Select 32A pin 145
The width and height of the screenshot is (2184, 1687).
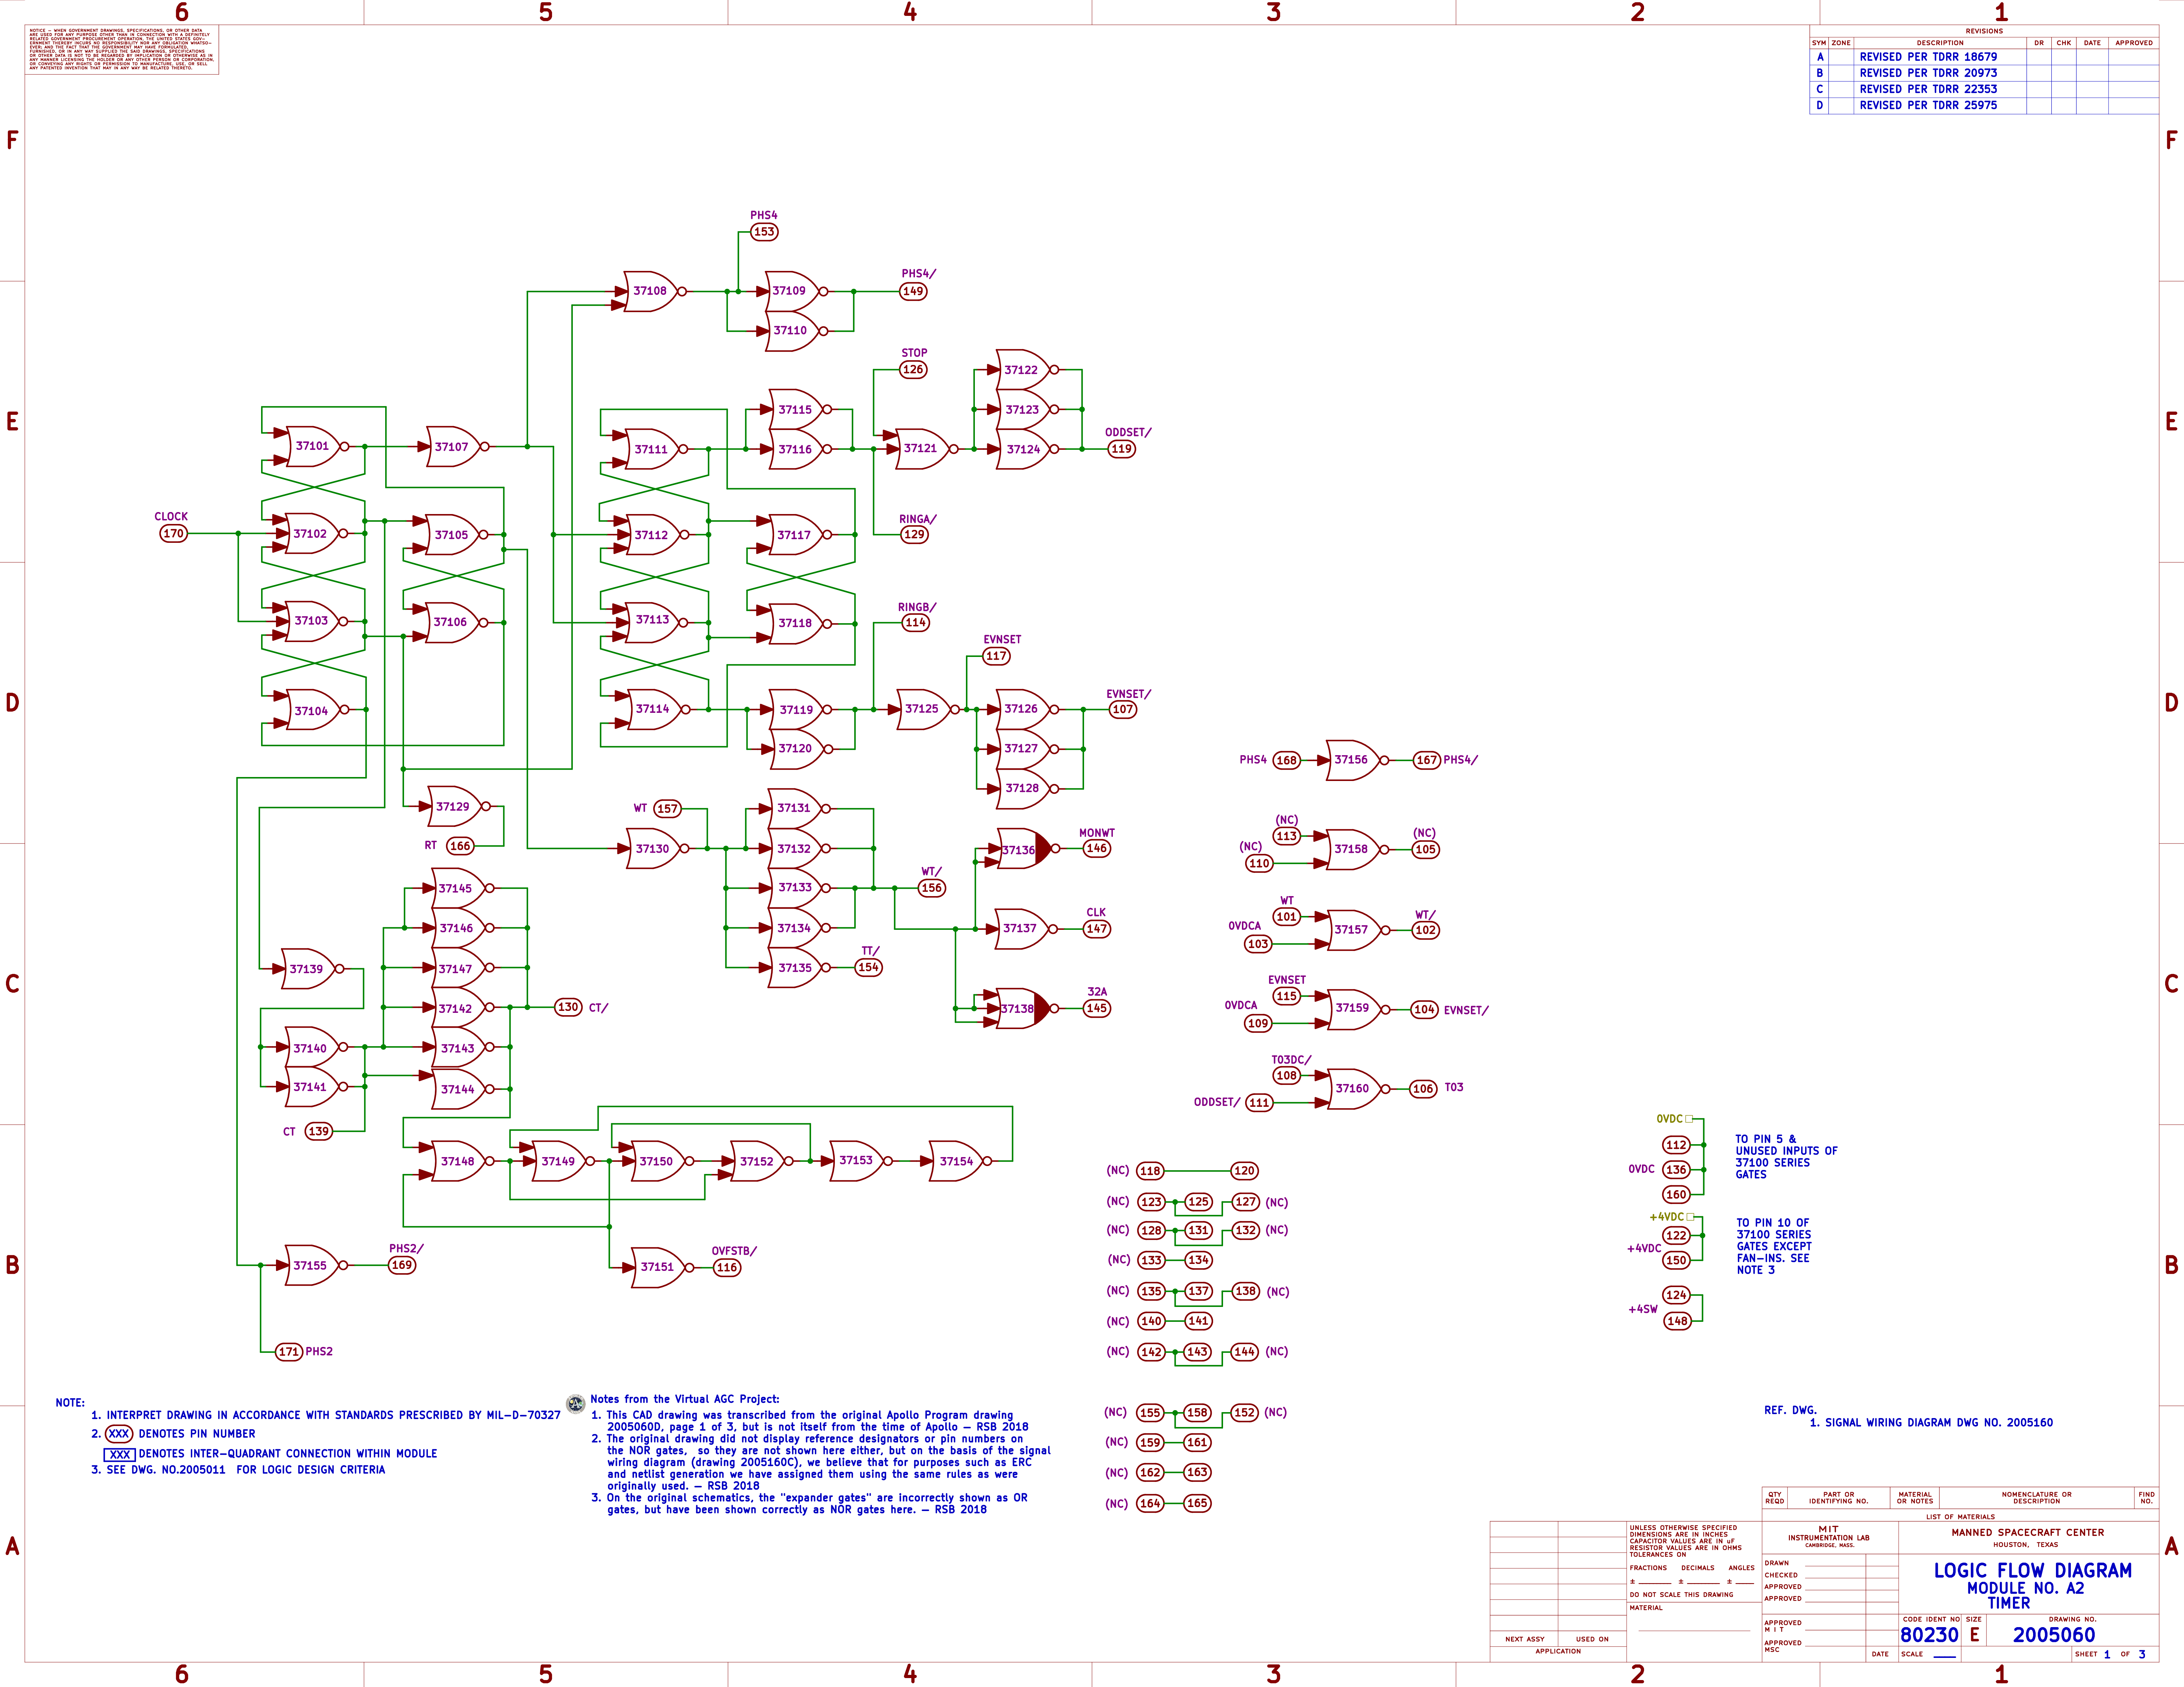coord(1097,1009)
